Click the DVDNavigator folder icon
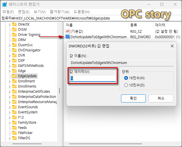Screen dimensions: 182x147 [14, 50]
